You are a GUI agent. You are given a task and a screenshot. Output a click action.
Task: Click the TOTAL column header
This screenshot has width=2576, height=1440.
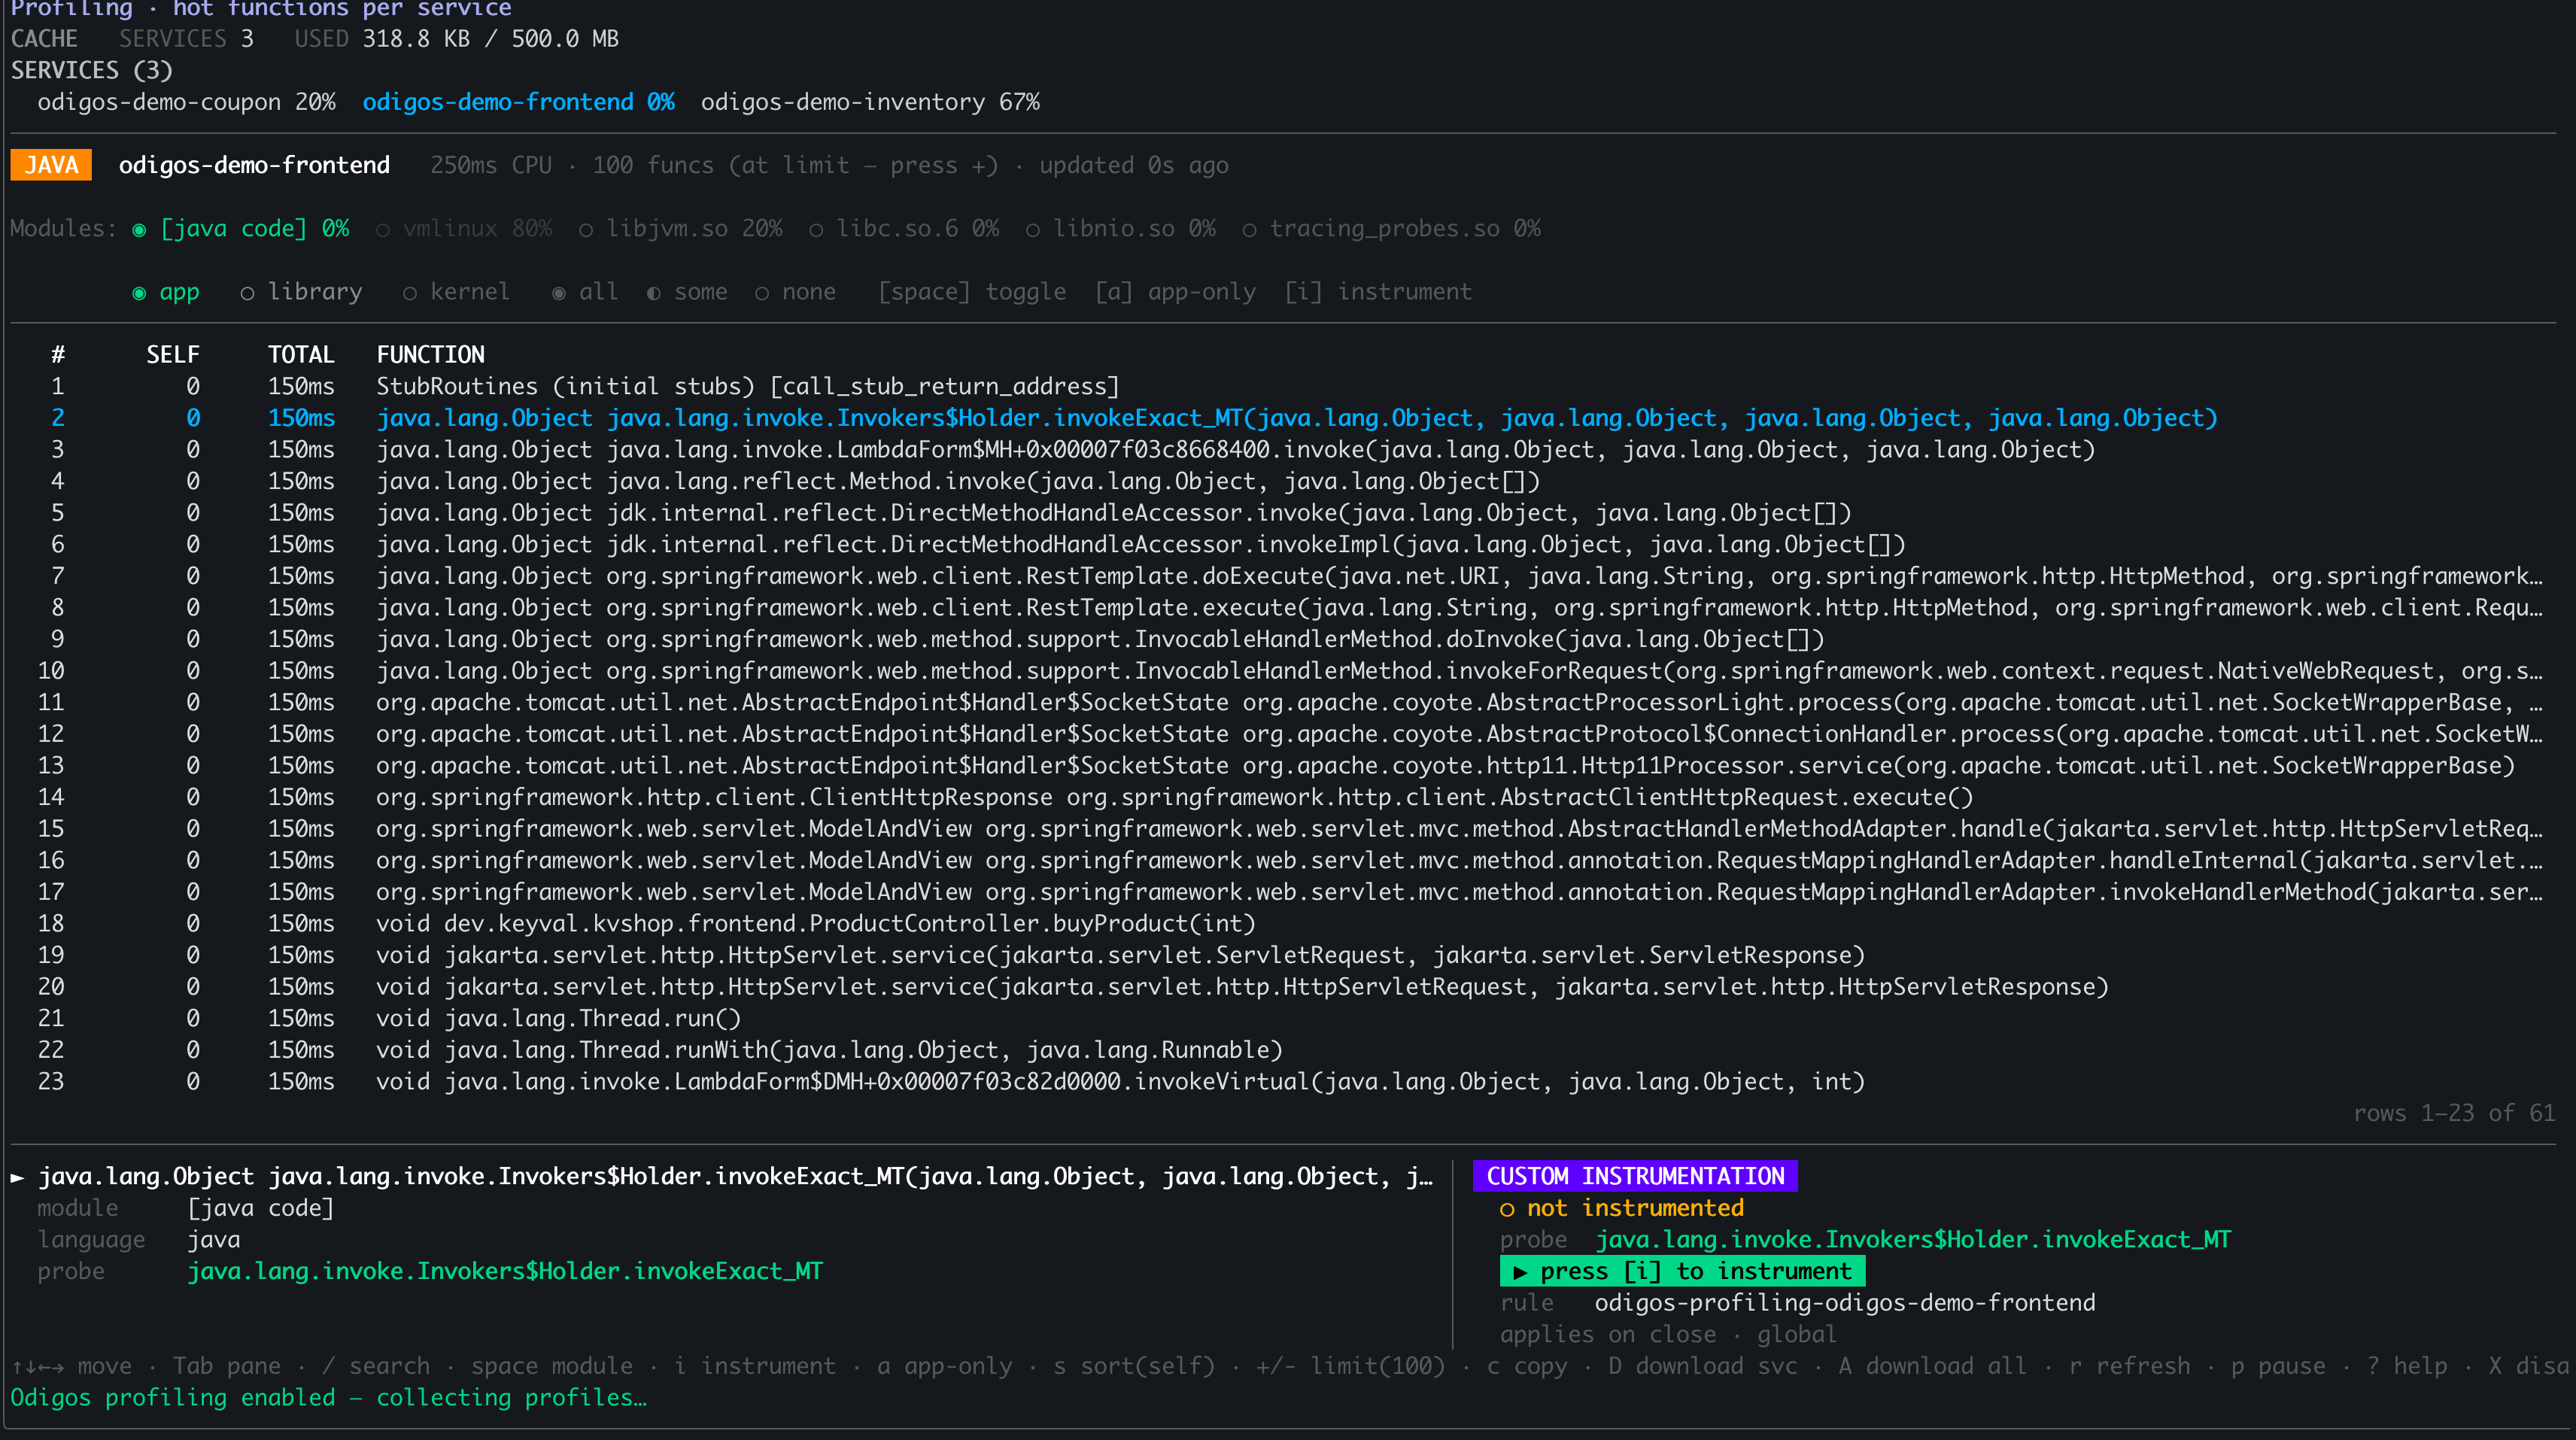(301, 355)
